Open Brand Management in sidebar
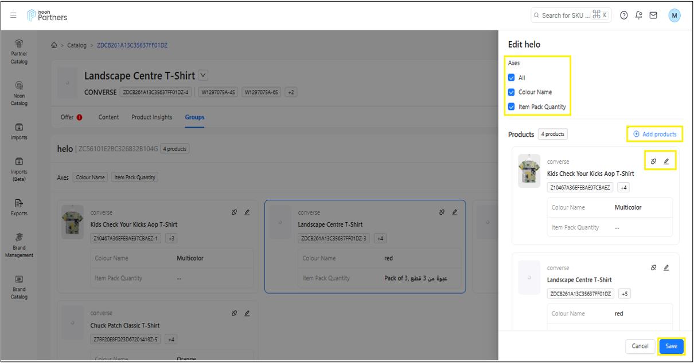The height and width of the screenshot is (363, 694). click(x=19, y=245)
